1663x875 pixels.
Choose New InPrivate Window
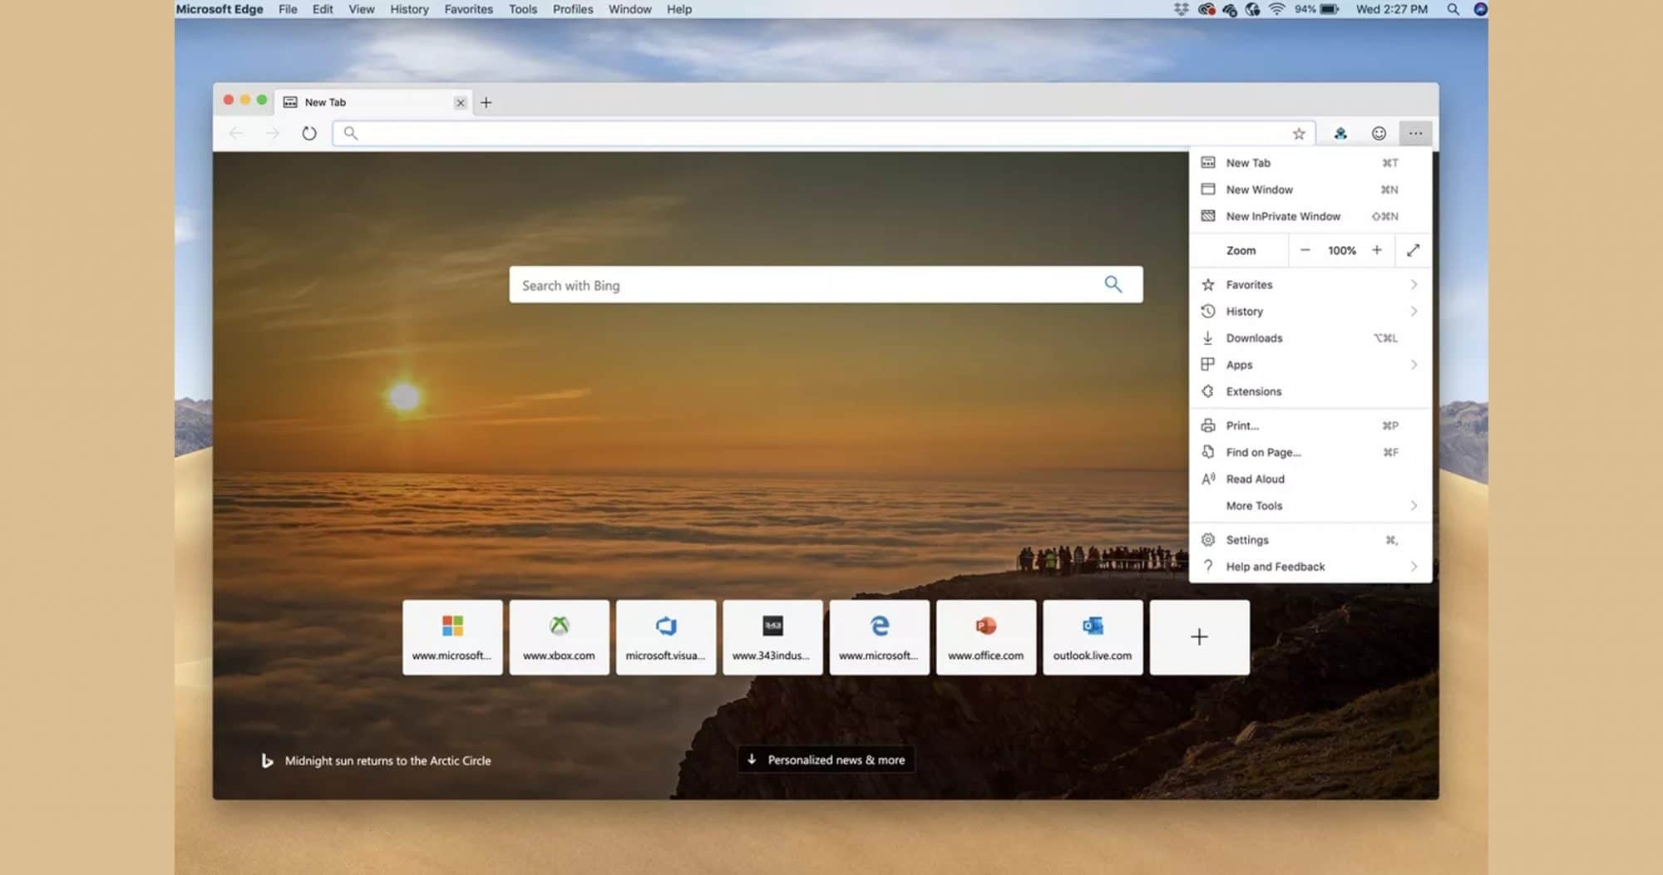click(1310, 216)
